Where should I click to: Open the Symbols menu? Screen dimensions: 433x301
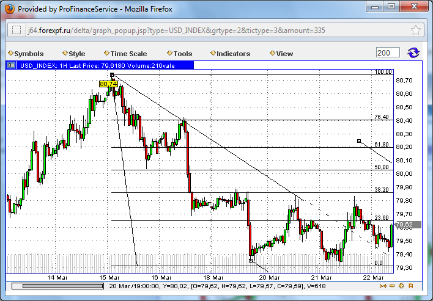(26, 54)
